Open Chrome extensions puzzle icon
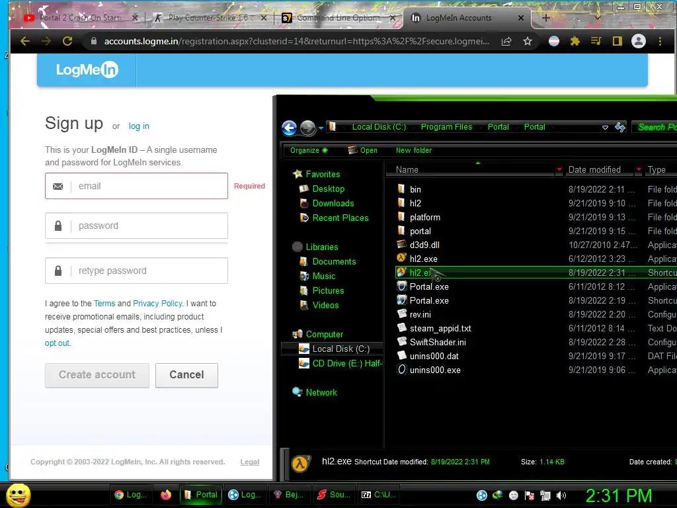 point(575,41)
